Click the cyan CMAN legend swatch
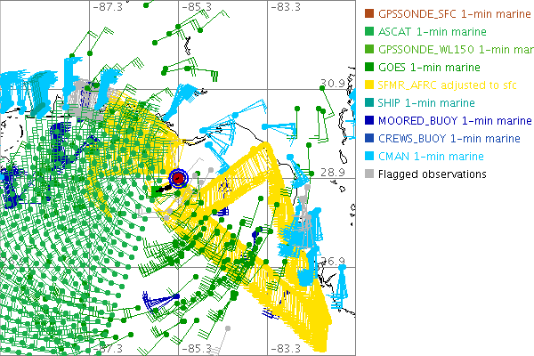 coord(368,156)
